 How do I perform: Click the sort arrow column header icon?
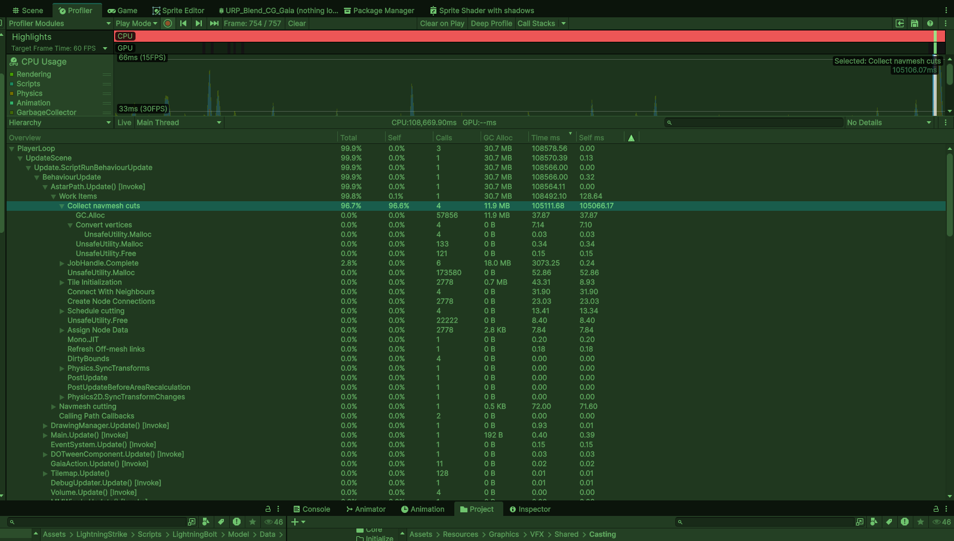click(631, 138)
